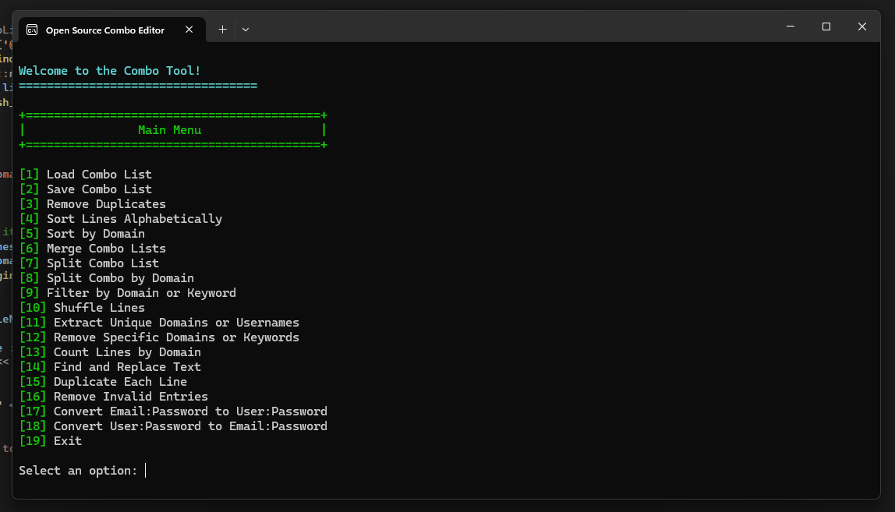
Task: Pick the Sort by Domain option
Action: coord(83,233)
